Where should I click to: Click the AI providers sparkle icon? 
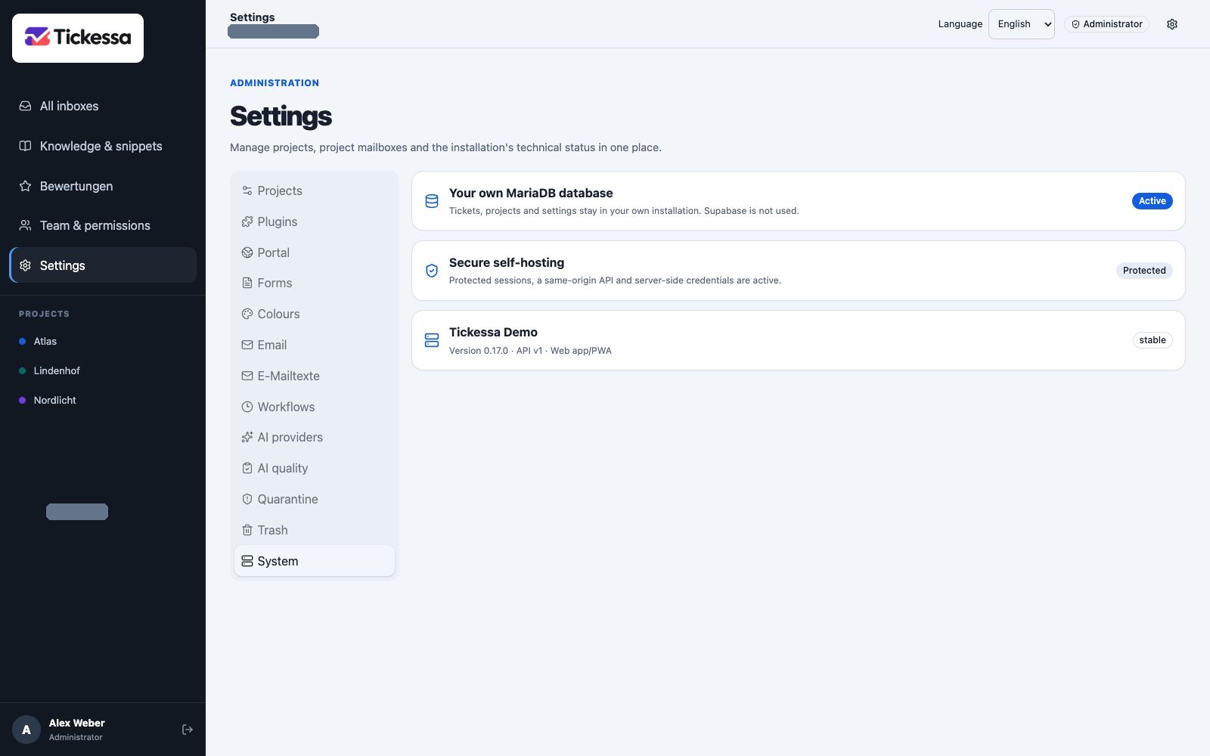coord(247,437)
